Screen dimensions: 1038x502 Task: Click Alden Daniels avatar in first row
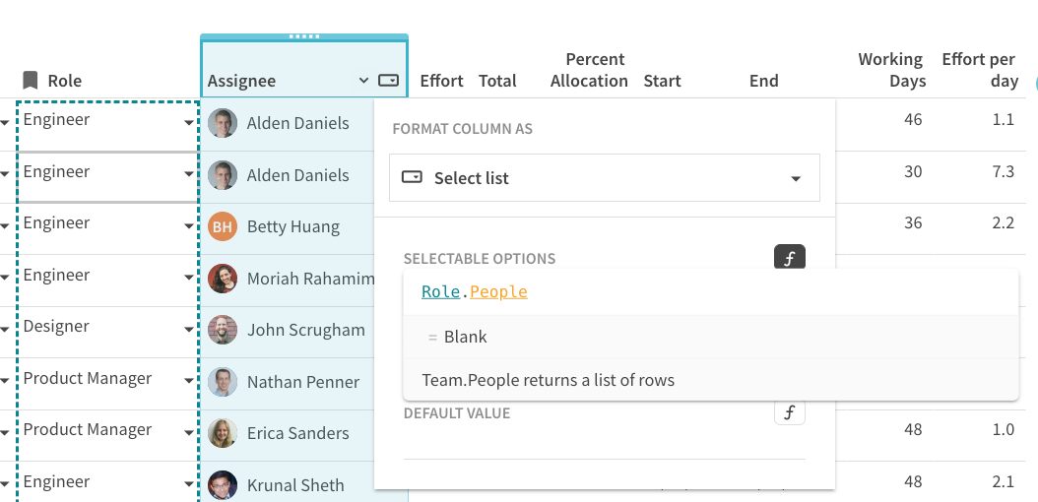pyautogui.click(x=223, y=123)
